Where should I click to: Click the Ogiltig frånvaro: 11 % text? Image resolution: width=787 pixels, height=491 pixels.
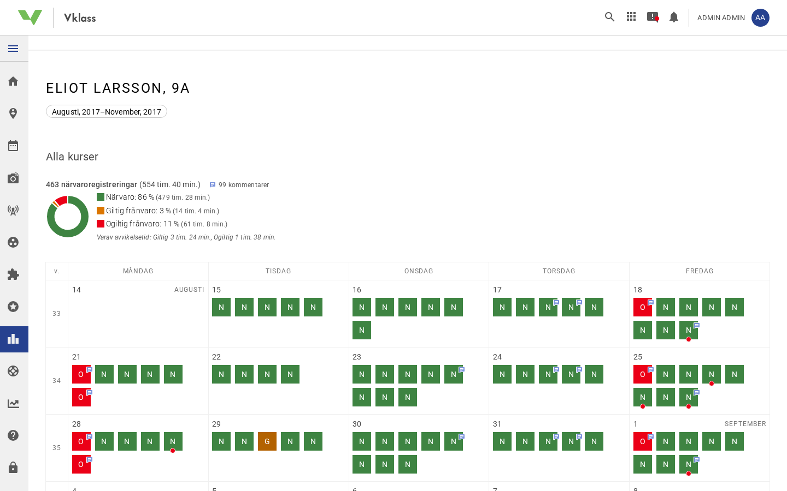click(143, 224)
